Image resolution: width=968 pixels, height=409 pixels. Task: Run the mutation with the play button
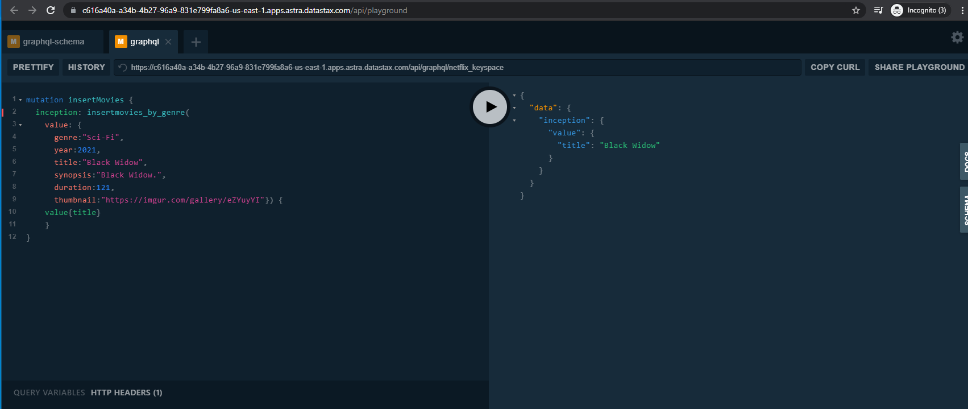tap(490, 107)
